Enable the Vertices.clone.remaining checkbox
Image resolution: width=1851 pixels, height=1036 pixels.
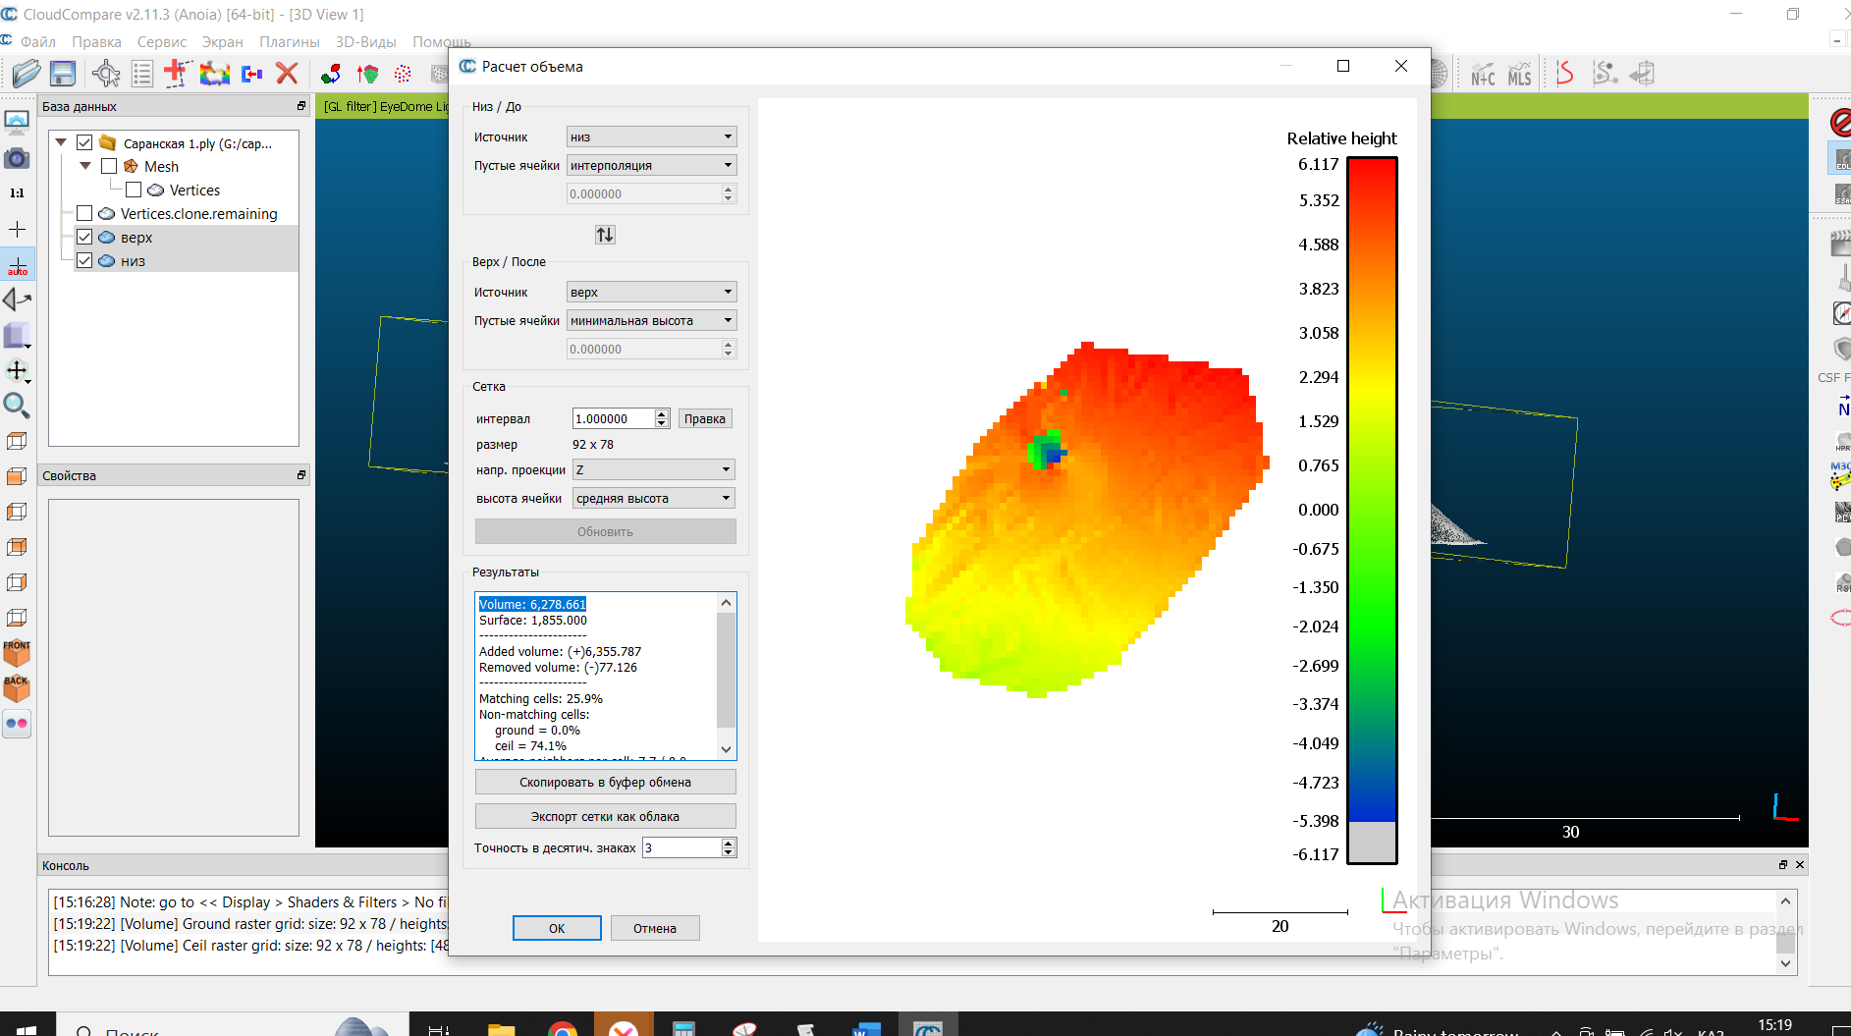(x=84, y=214)
